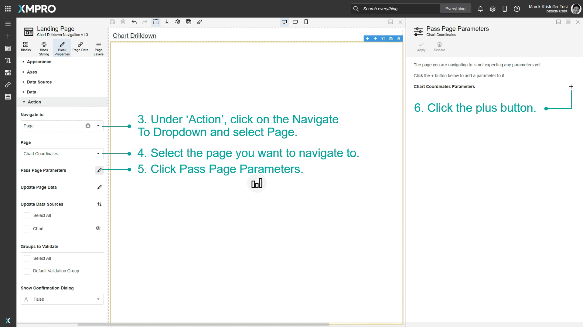Enable the Default Validation Group checkbox

[27, 271]
